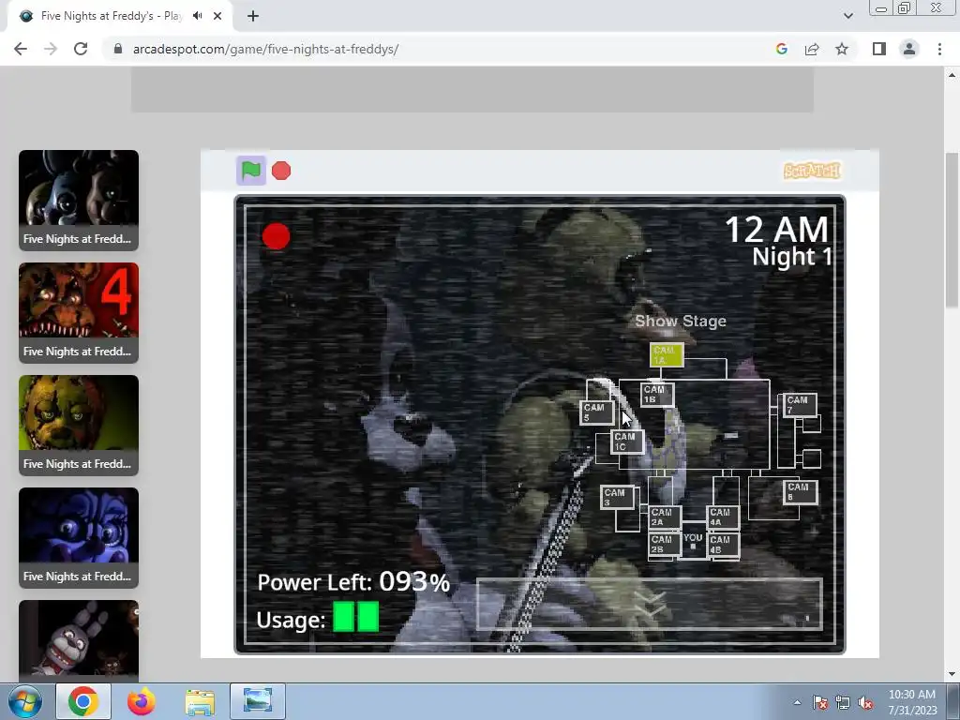Open the Chrome profile avatar
Screen dimensions: 960x720
(909, 49)
